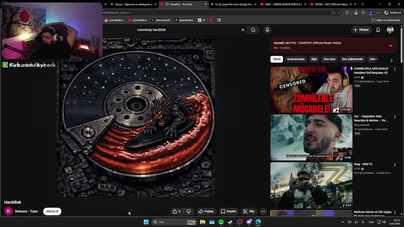Open the Stap - DRIFT3 video thumbnail
Viewport: 404px width, 227px height.
pyautogui.click(x=311, y=185)
